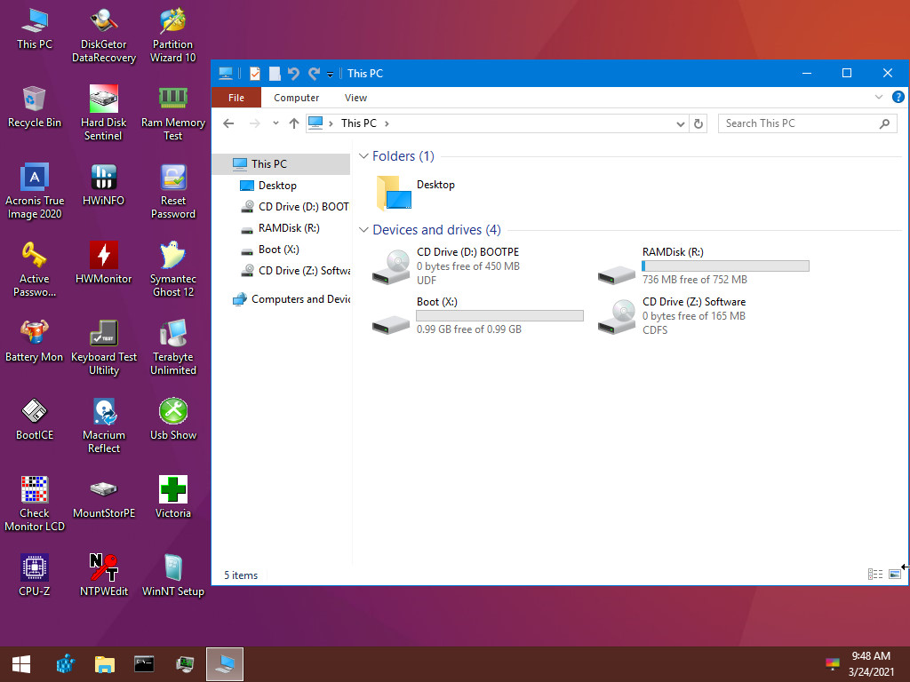Viewport: 910px width, 682px height.
Task: Open the Windows Start menu
Action: coord(21,664)
